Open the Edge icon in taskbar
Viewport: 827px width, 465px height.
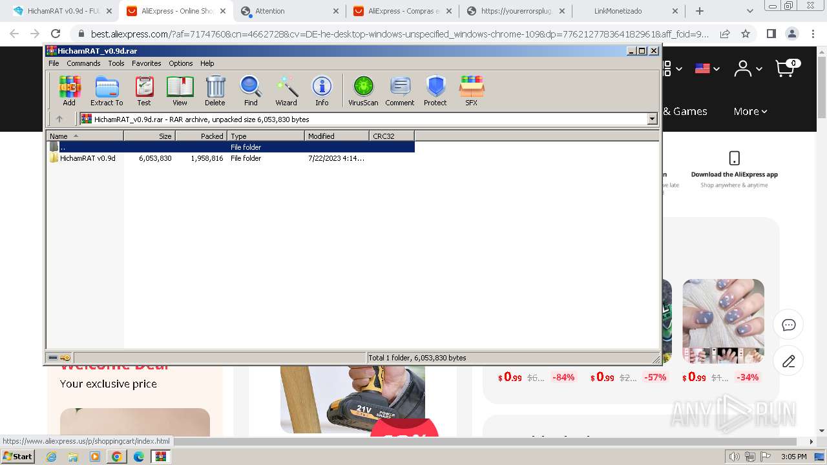click(x=138, y=457)
